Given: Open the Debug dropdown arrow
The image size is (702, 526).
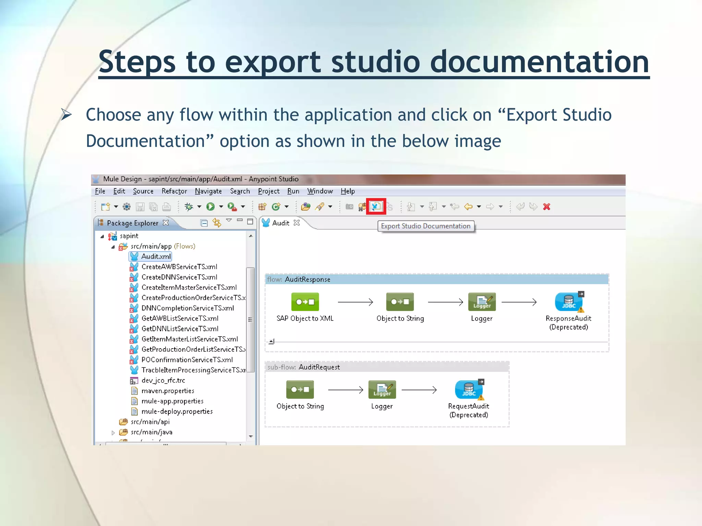Looking at the screenshot, I should click(199, 206).
